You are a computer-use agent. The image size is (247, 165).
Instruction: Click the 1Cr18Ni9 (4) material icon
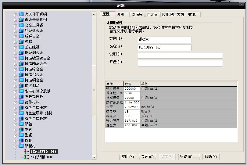[27, 152]
